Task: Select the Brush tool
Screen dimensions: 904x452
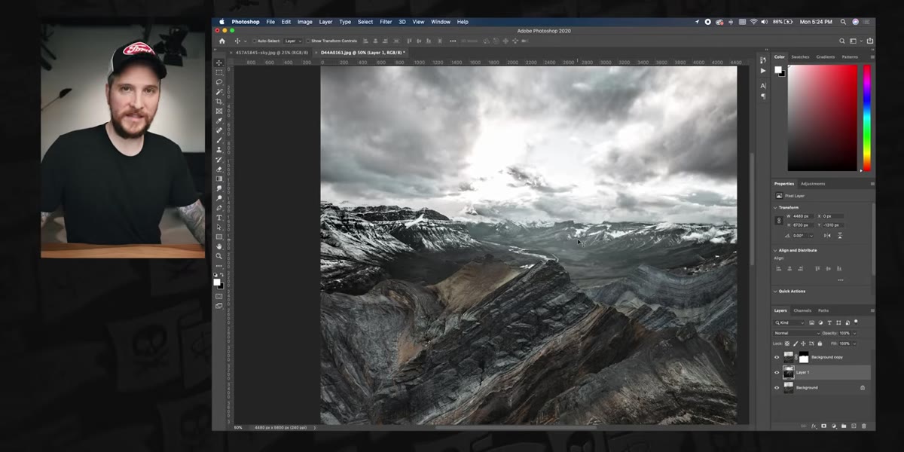Action: (x=219, y=140)
